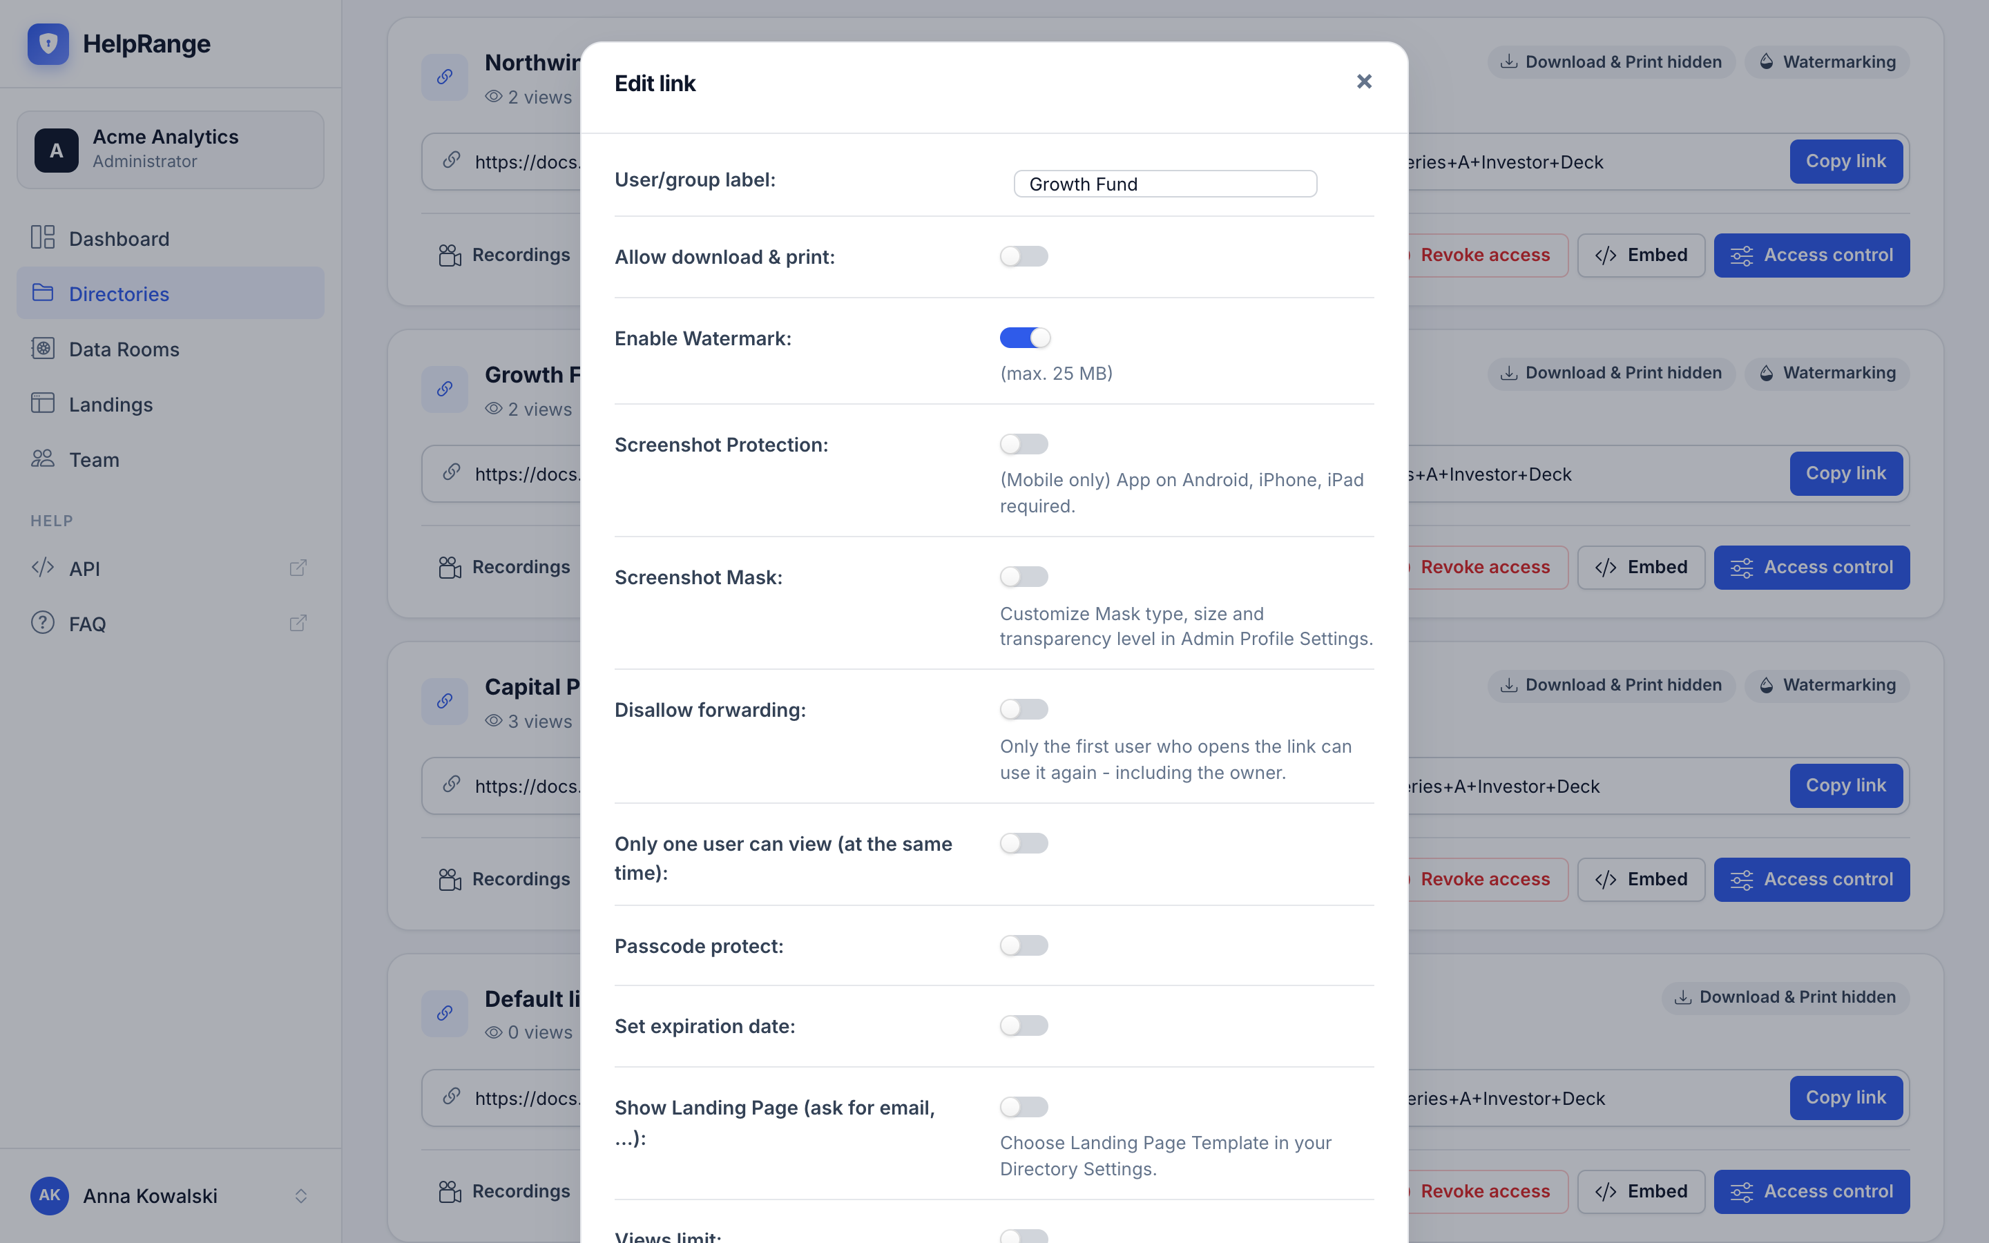The height and width of the screenshot is (1243, 1989).
Task: Click the Growth Fund link chain icon
Action: point(445,389)
